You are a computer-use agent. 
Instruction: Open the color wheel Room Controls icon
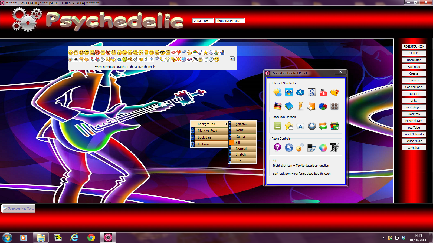tap(323, 147)
